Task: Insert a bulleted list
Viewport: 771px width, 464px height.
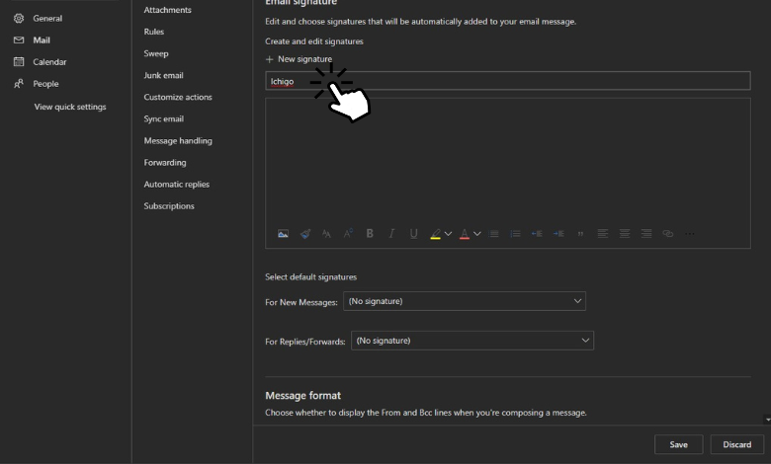Action: click(x=494, y=234)
